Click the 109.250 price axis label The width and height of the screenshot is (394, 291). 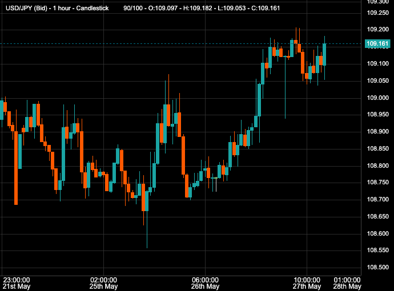(377, 13)
